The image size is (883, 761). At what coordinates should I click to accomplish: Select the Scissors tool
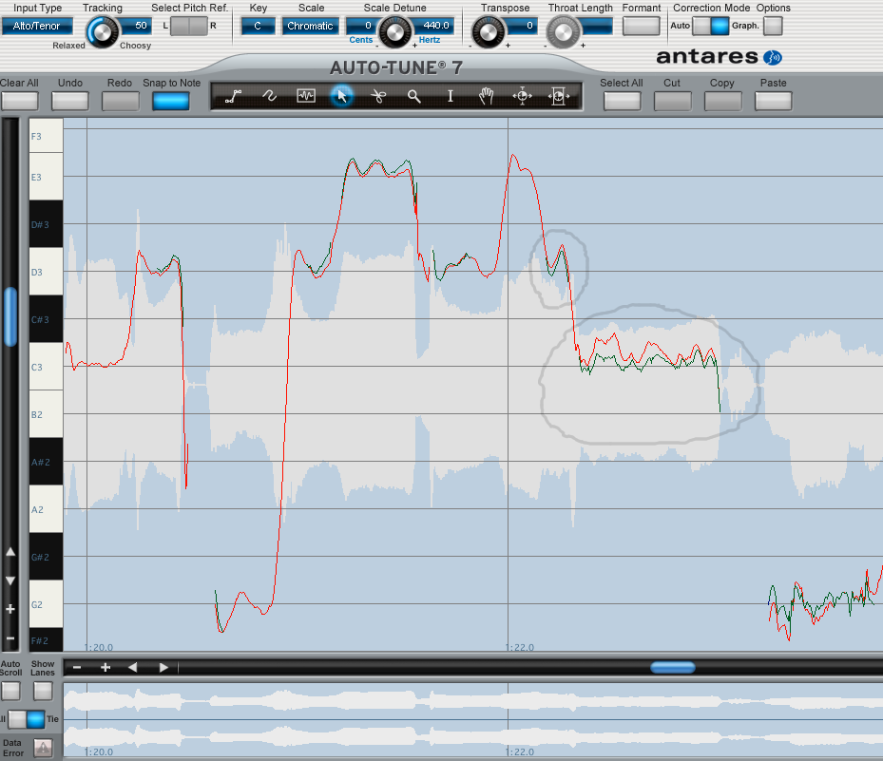tap(378, 96)
